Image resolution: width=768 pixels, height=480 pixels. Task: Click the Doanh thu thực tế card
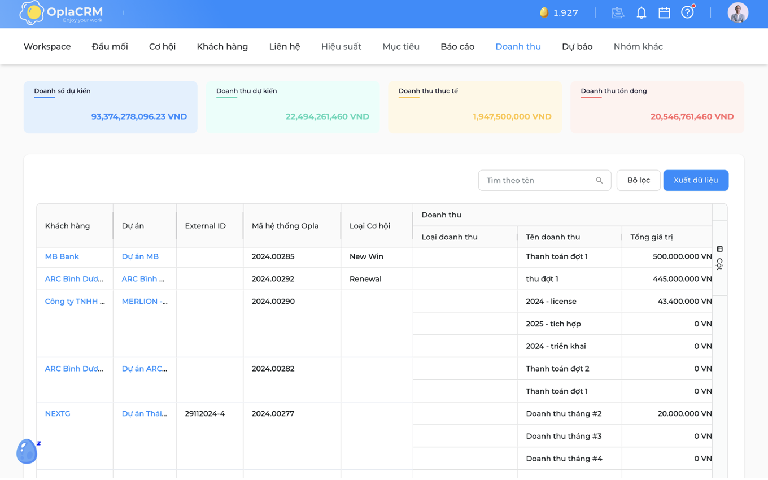pos(475,107)
